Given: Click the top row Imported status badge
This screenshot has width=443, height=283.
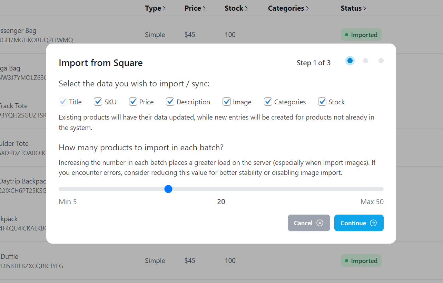Looking at the screenshot, I should click(x=361, y=35).
